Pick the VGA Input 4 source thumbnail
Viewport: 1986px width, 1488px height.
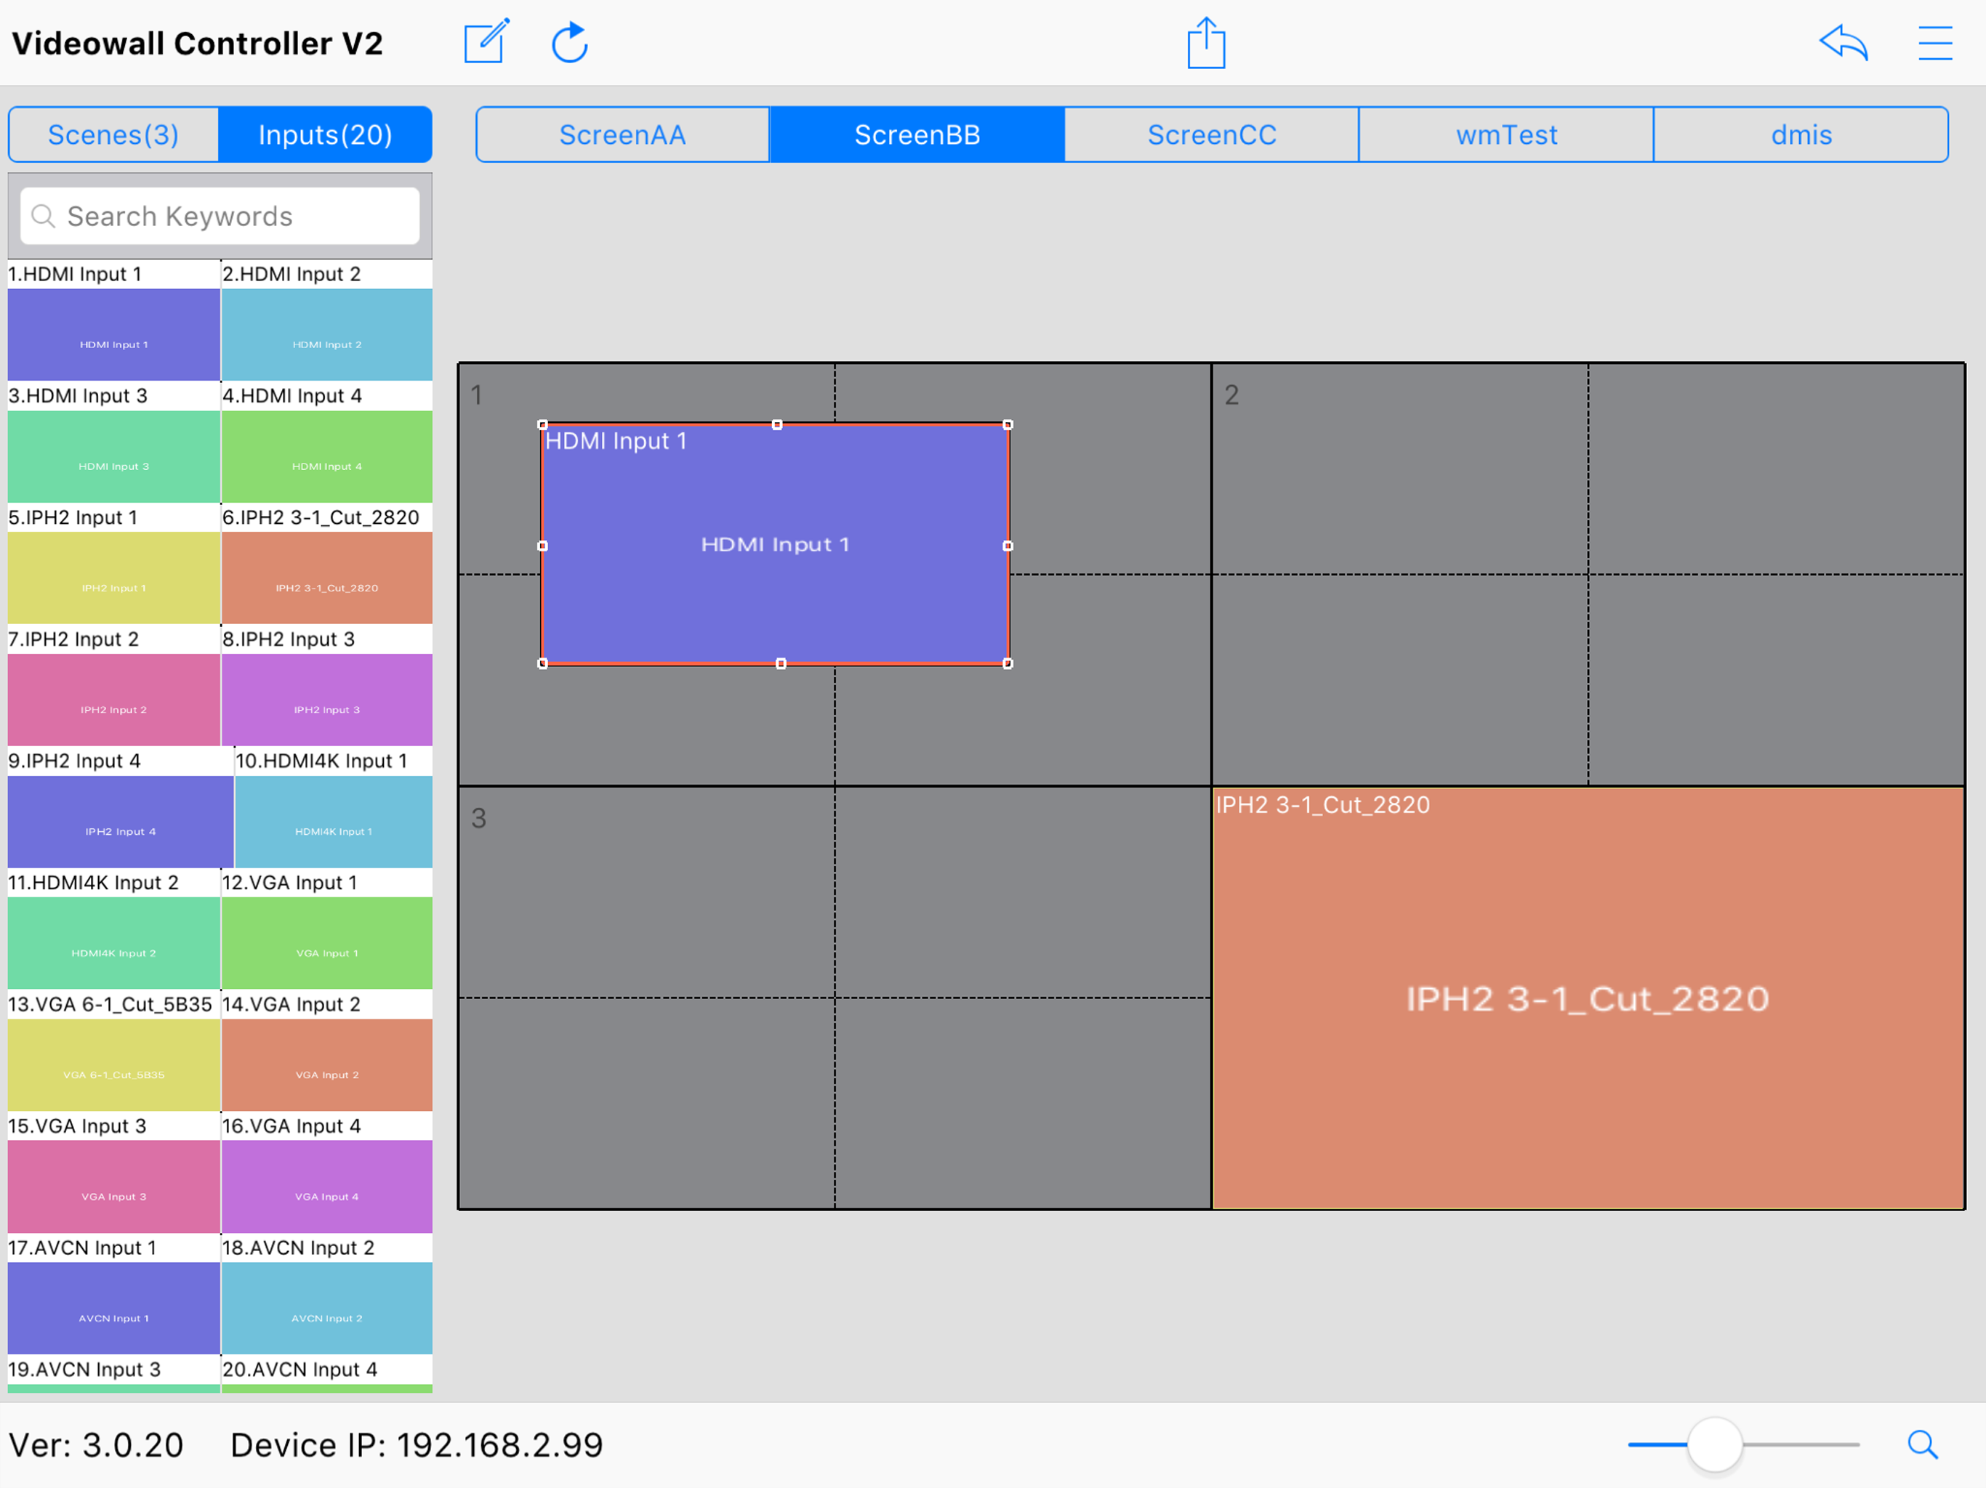tap(327, 1186)
